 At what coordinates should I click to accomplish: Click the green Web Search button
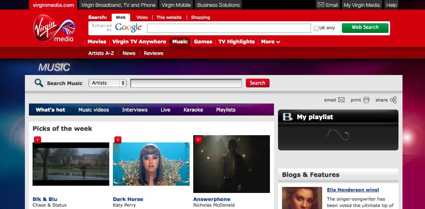click(x=365, y=28)
